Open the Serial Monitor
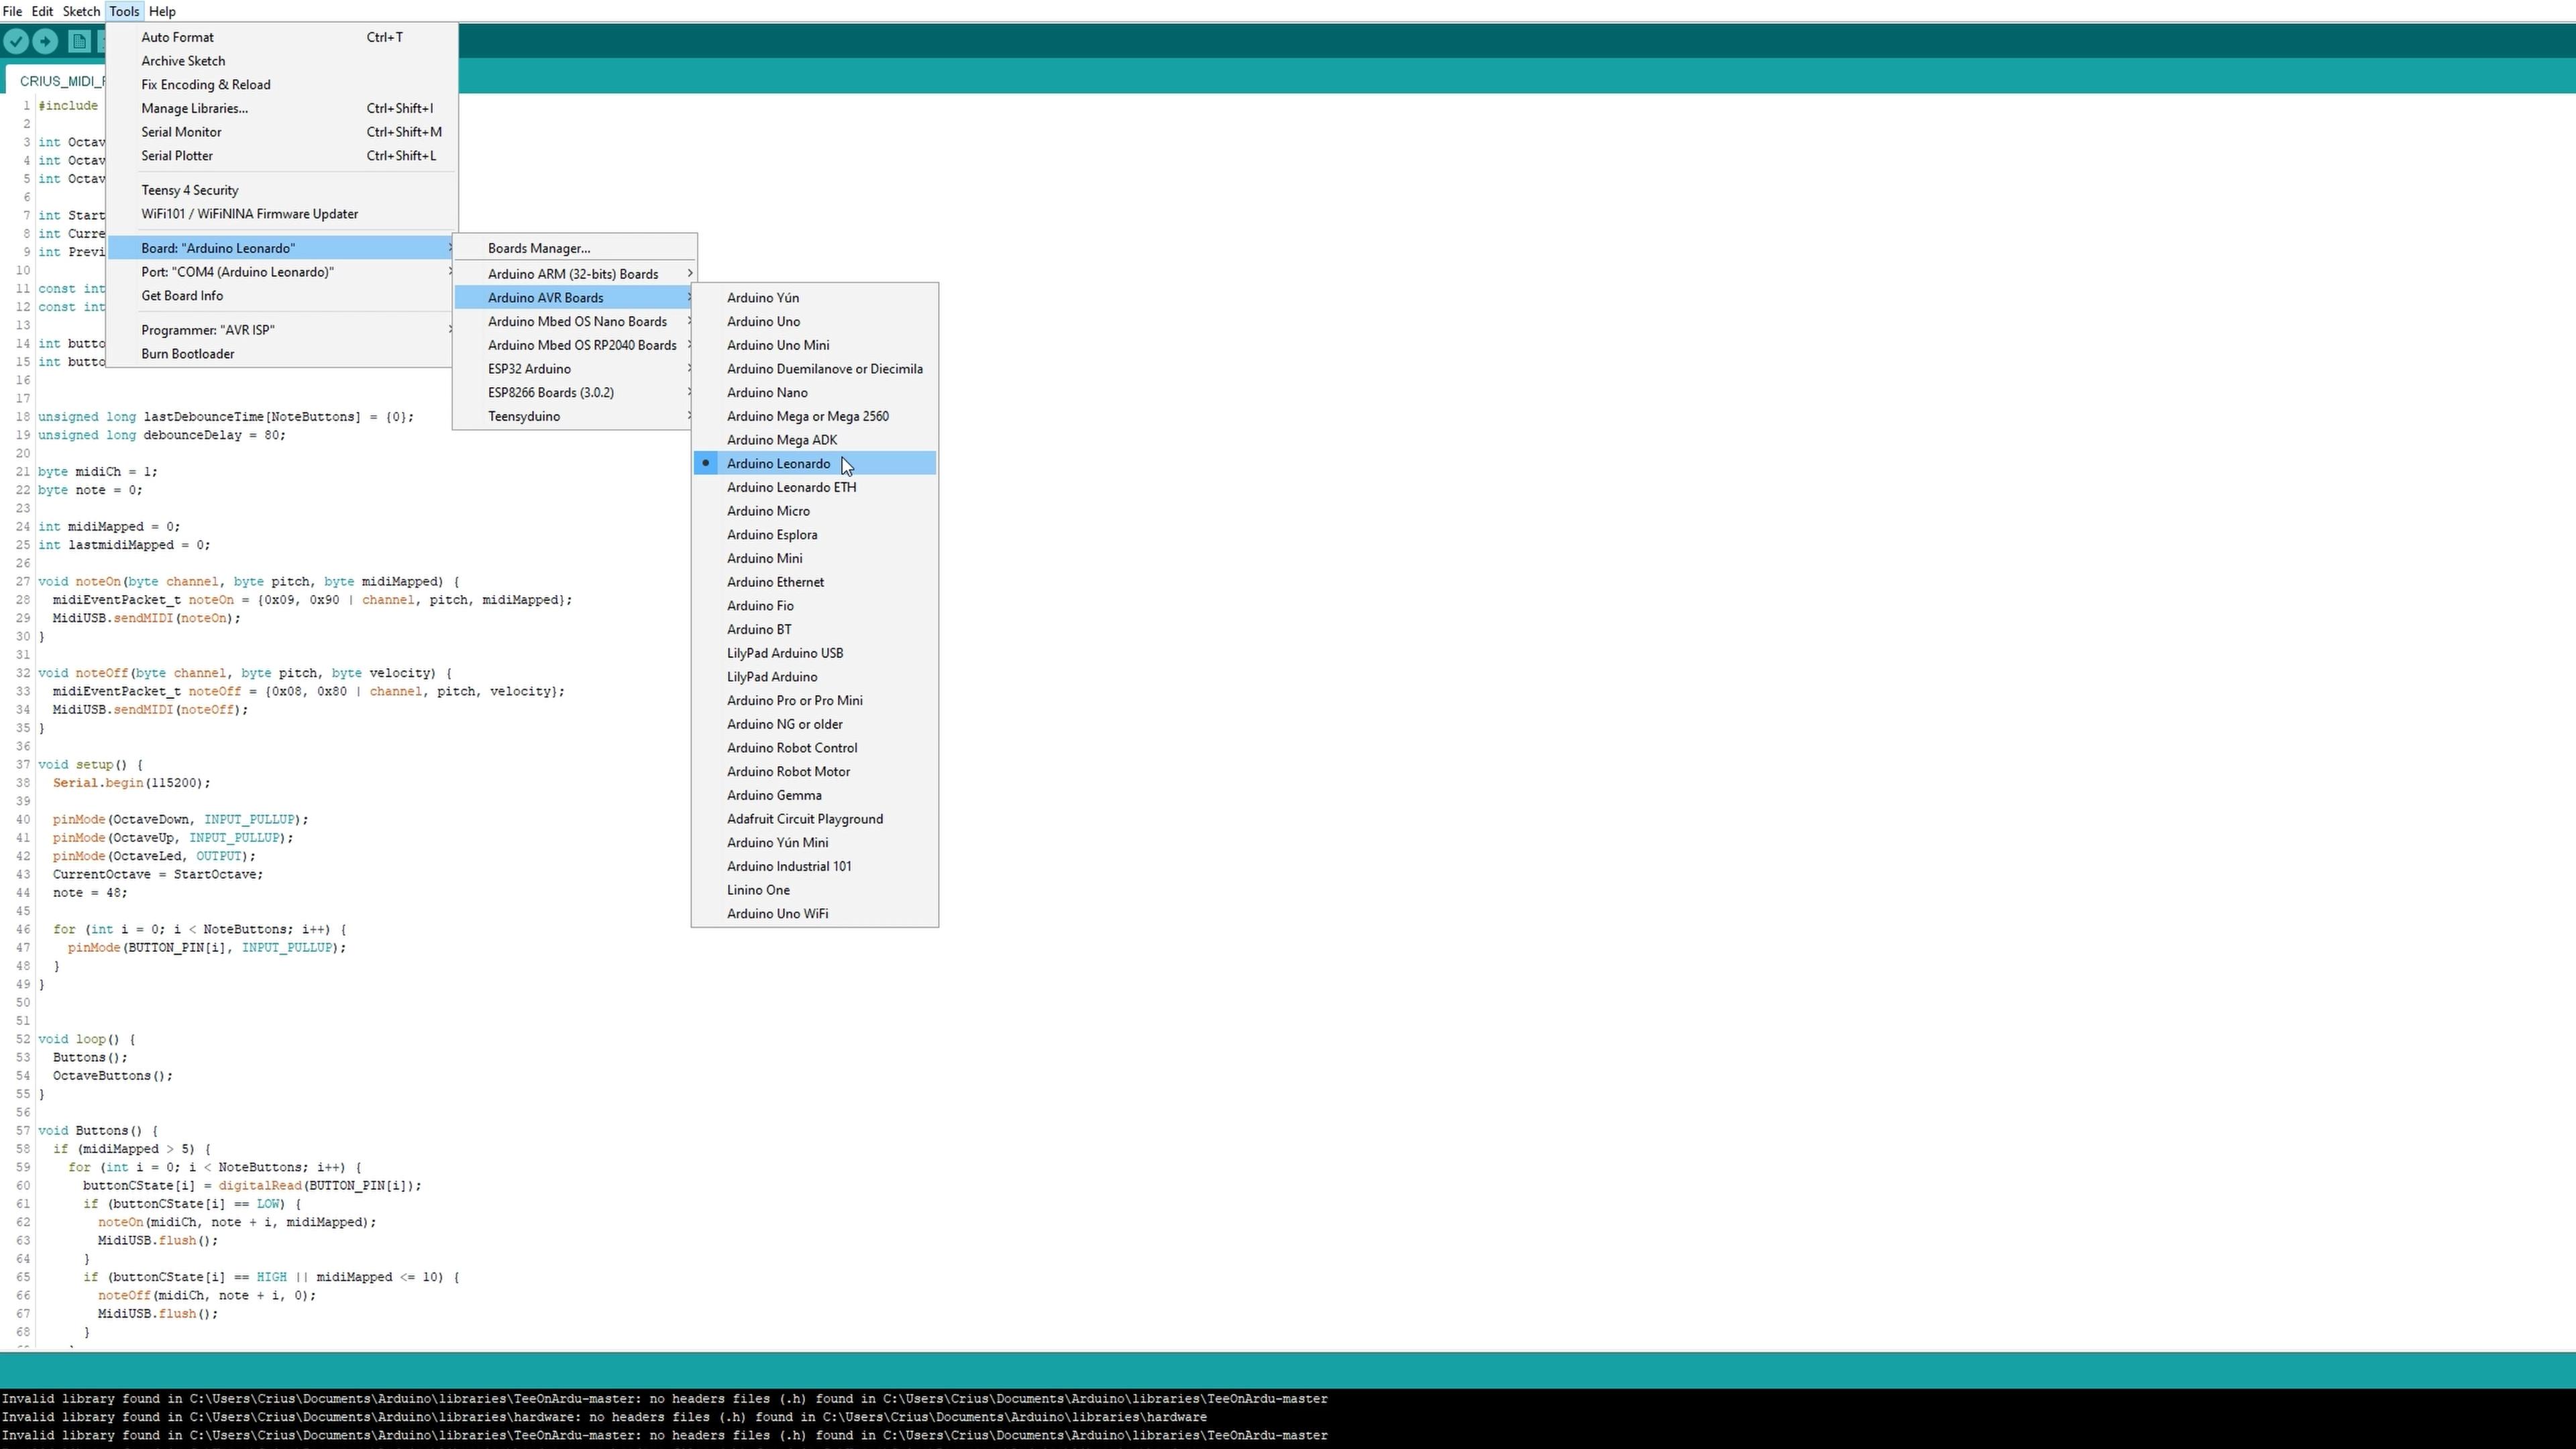Screen dimensions: 2576x1449 point(181,132)
